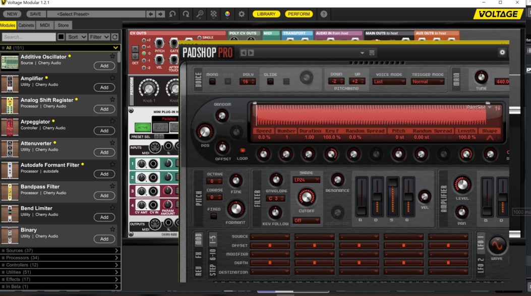Select previous Padshop preset arrow

[x=243, y=53]
